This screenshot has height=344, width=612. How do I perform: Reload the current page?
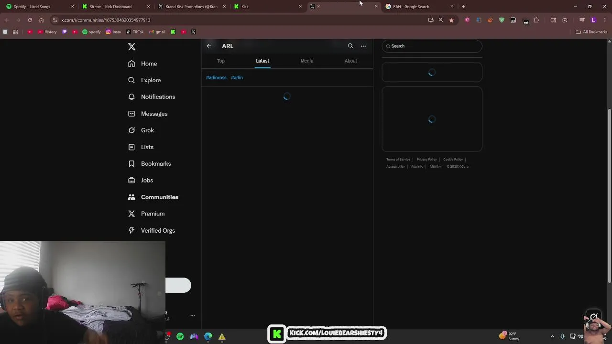click(30, 20)
